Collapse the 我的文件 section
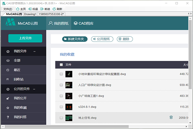This screenshot has height=129, width=193. pyautogui.click(x=34, y=51)
